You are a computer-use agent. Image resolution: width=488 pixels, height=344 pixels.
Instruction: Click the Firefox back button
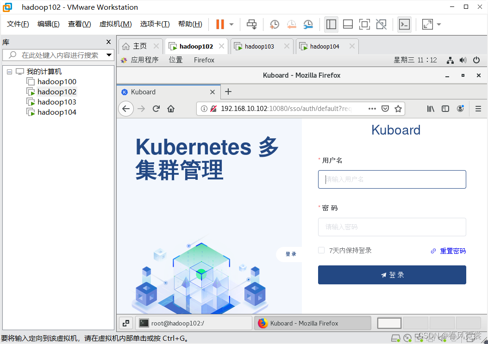coord(126,109)
